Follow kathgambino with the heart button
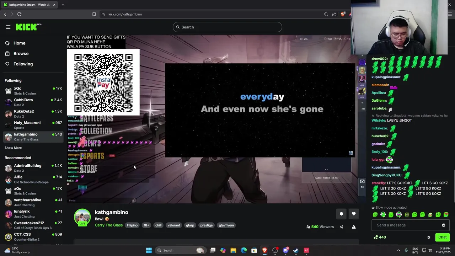 [x=353, y=214]
